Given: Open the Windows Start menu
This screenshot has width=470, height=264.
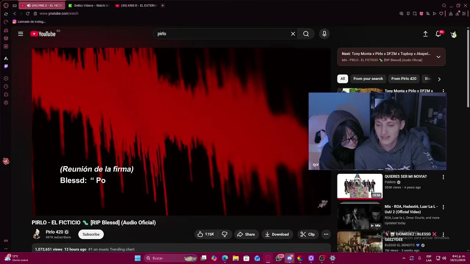Looking at the screenshot, I should 138,258.
